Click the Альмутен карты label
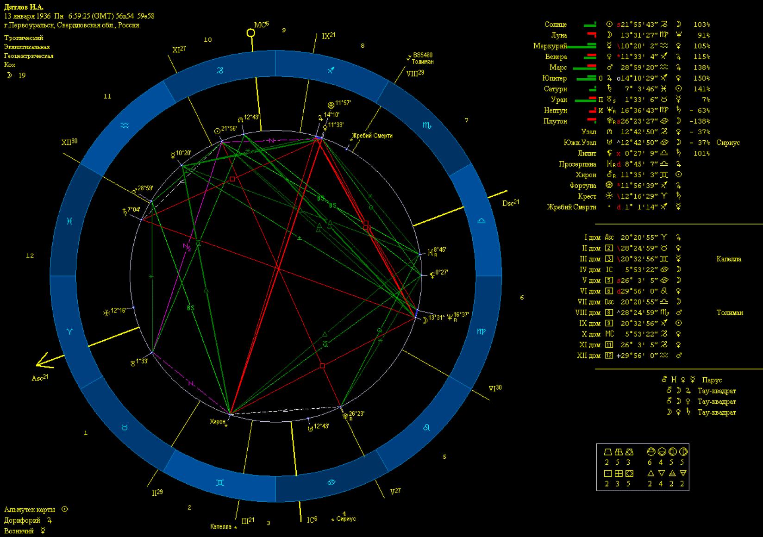This screenshot has width=763, height=537. pyautogui.click(x=30, y=509)
